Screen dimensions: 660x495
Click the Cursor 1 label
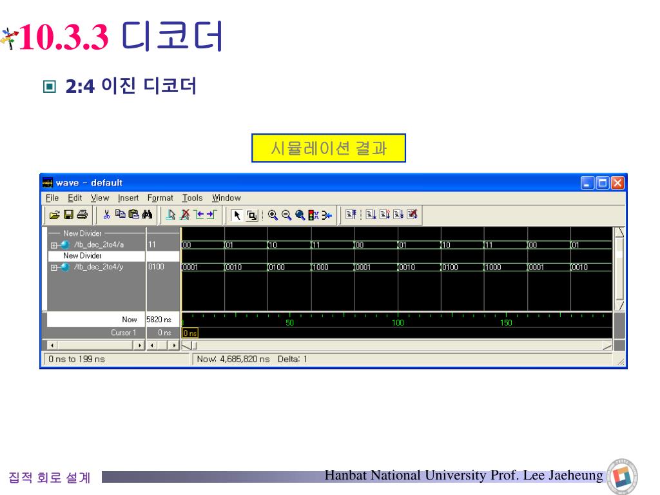(x=123, y=333)
